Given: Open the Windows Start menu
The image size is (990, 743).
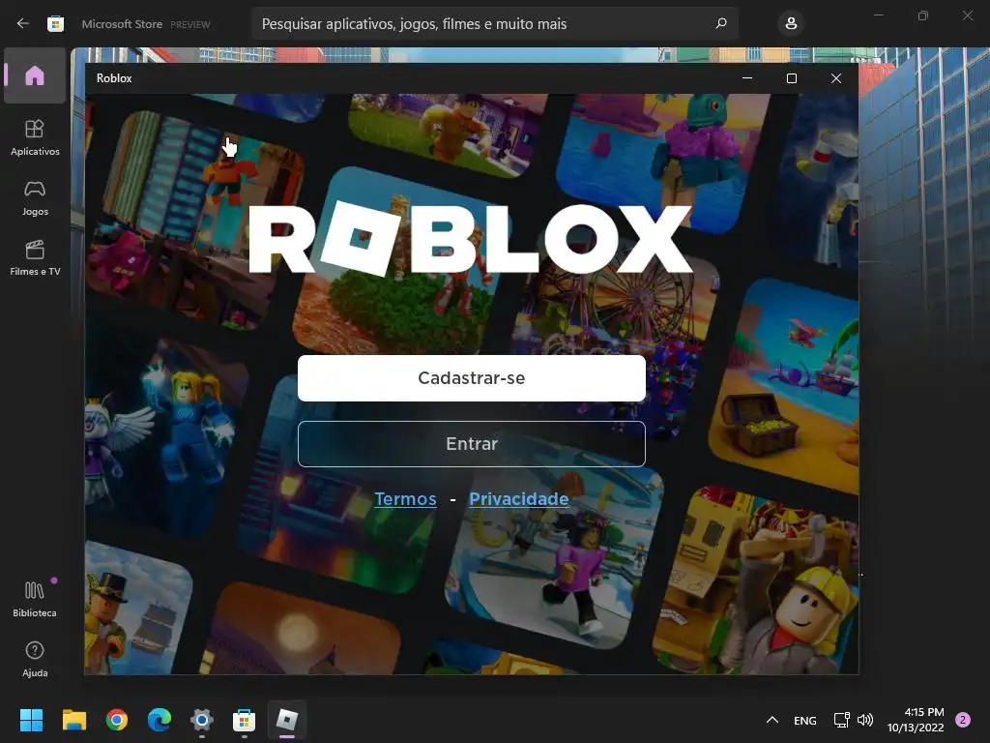Looking at the screenshot, I should pos(31,720).
